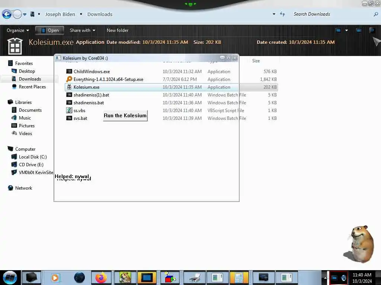Click the ss.vbs script icon
The height and width of the screenshot is (285, 381).
coord(69,110)
